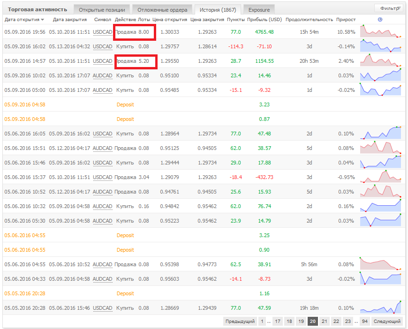Click the Лоты column header

[144, 20]
